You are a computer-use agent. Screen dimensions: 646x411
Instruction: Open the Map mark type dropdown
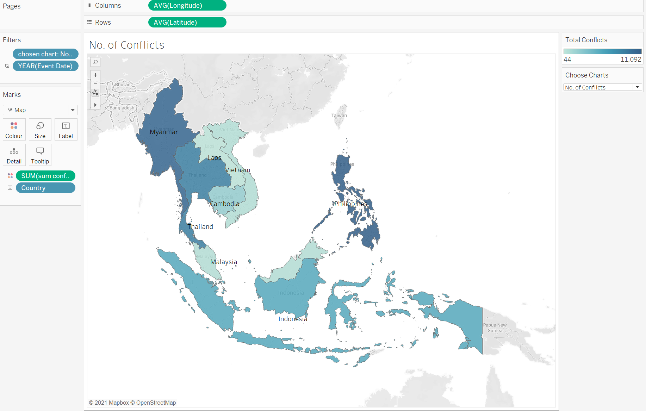click(40, 110)
